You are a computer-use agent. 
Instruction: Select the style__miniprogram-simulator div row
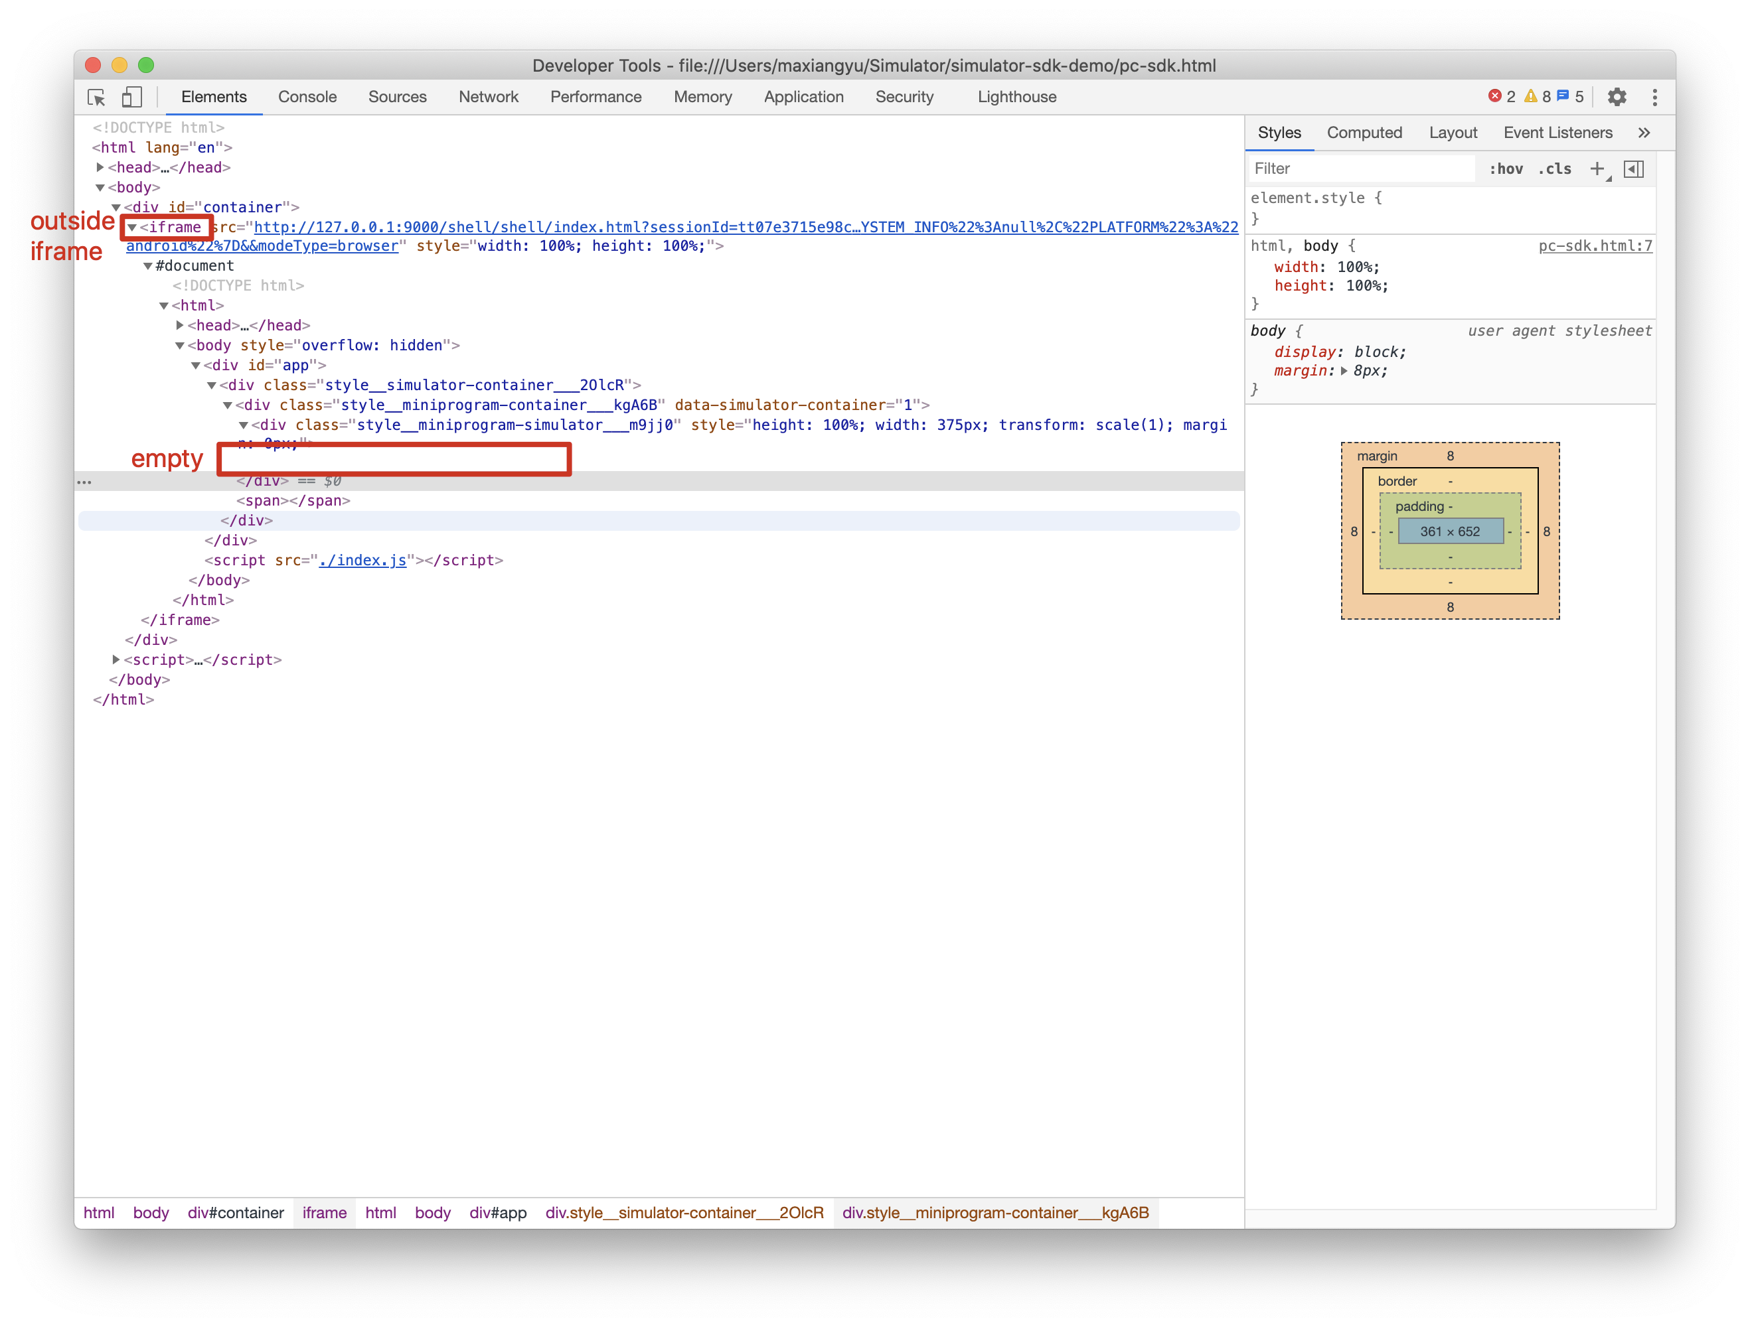(x=732, y=434)
